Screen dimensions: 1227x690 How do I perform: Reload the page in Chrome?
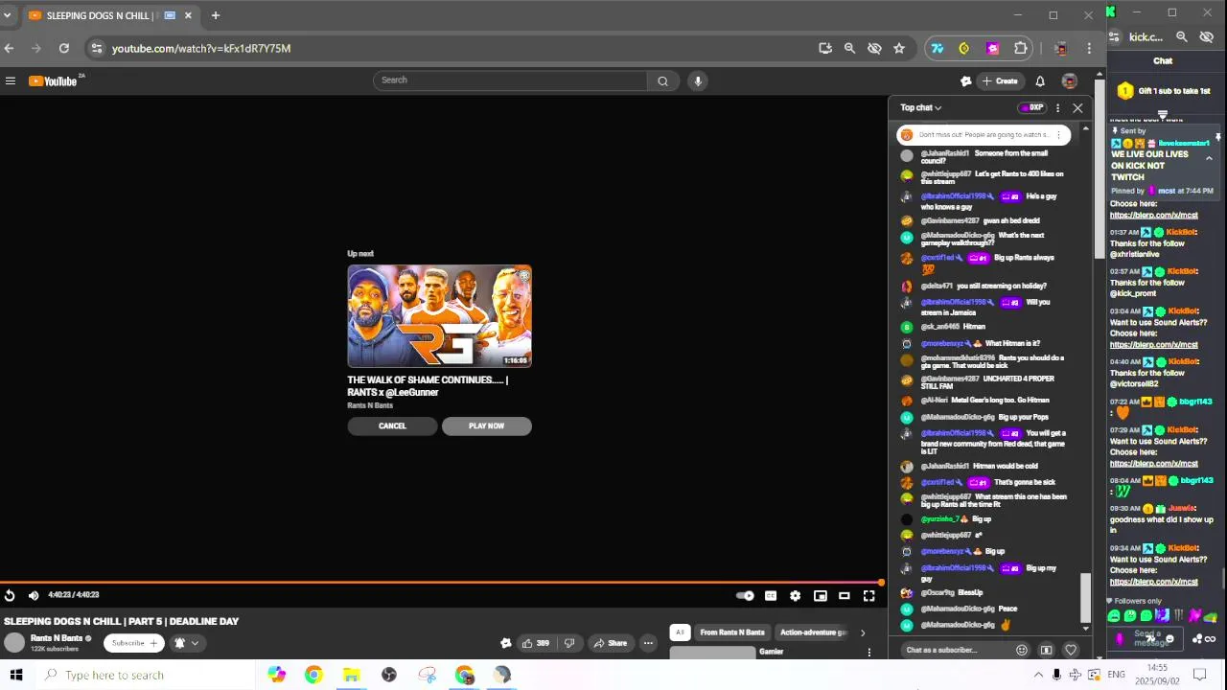[63, 48]
